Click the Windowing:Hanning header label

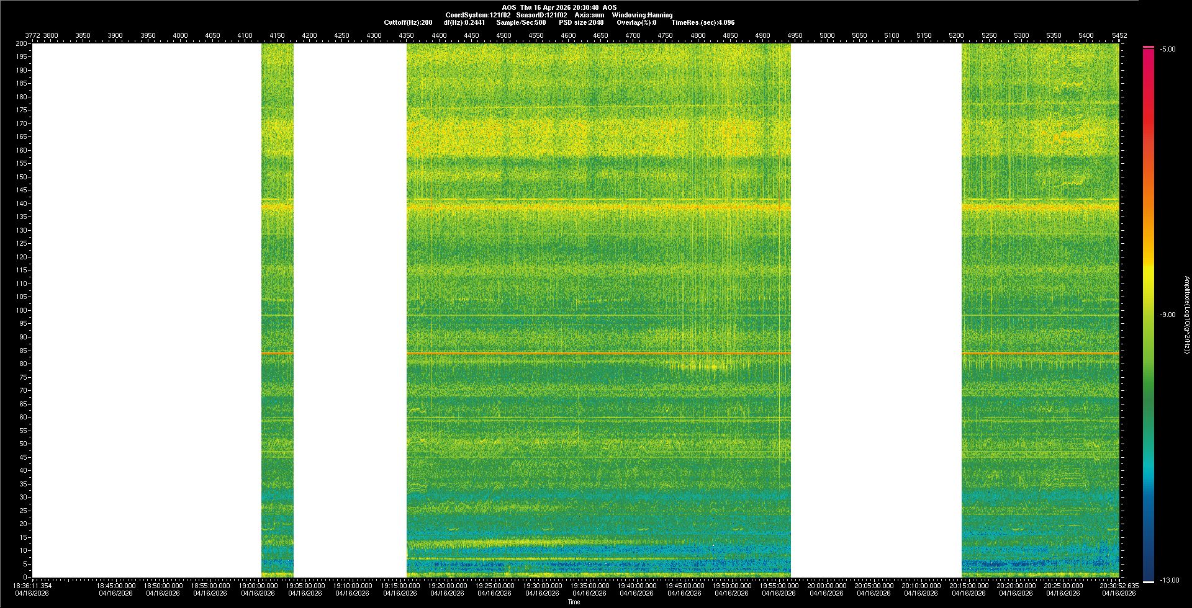(x=641, y=15)
